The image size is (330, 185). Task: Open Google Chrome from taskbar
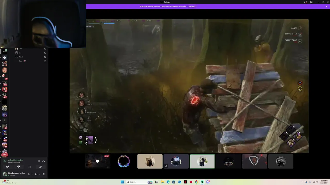pyautogui.click(x=196, y=182)
